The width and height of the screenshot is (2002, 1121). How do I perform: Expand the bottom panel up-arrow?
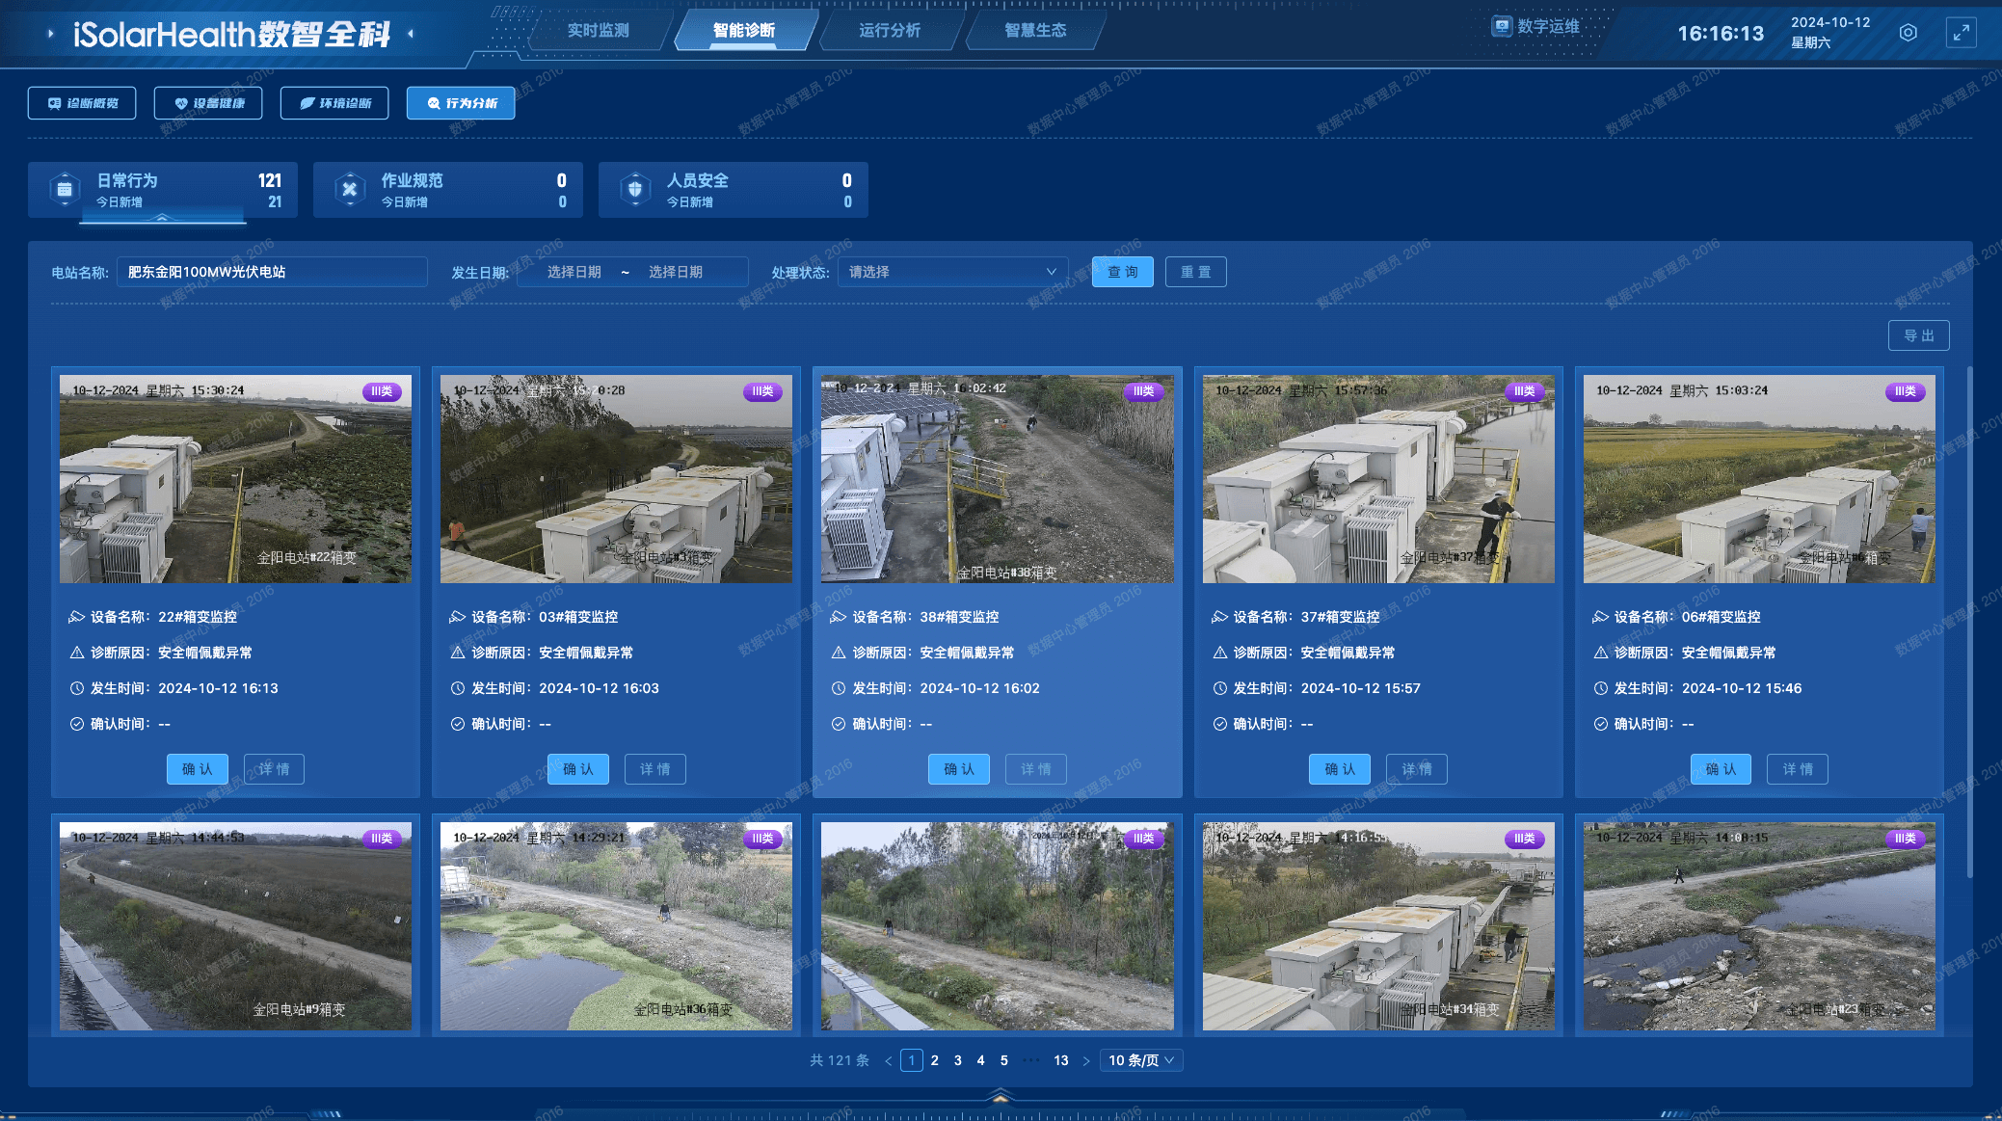(1000, 1096)
